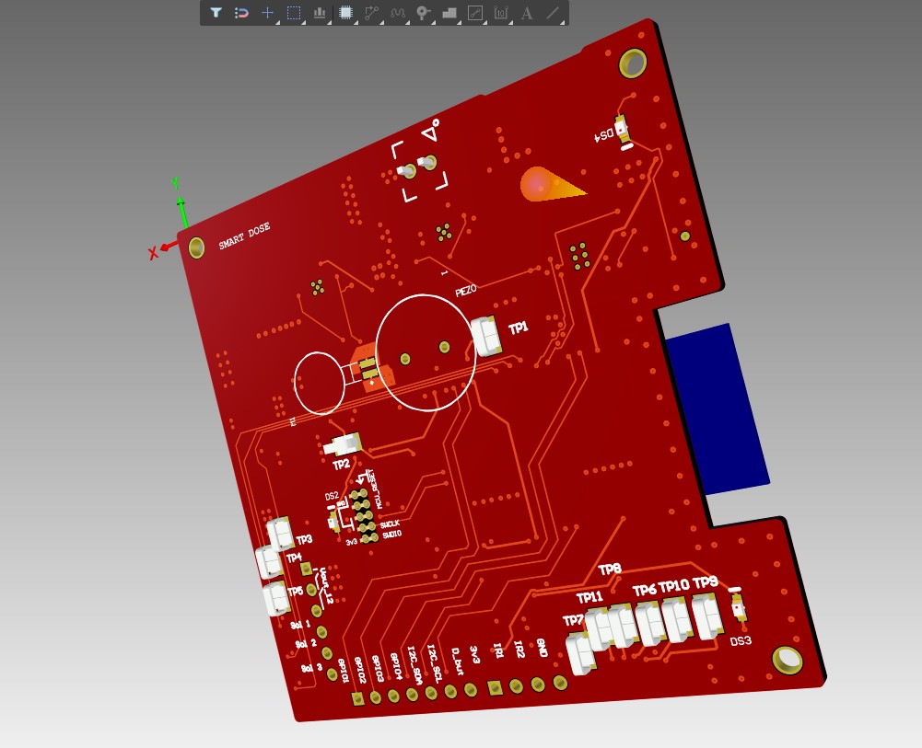Click the red X axis of gizmo
This screenshot has width=922, height=748.
(x=169, y=246)
